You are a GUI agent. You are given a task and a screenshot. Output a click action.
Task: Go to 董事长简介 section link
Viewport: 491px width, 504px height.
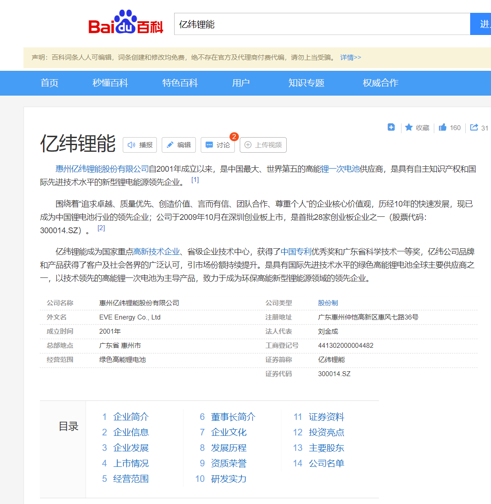pyautogui.click(x=233, y=417)
